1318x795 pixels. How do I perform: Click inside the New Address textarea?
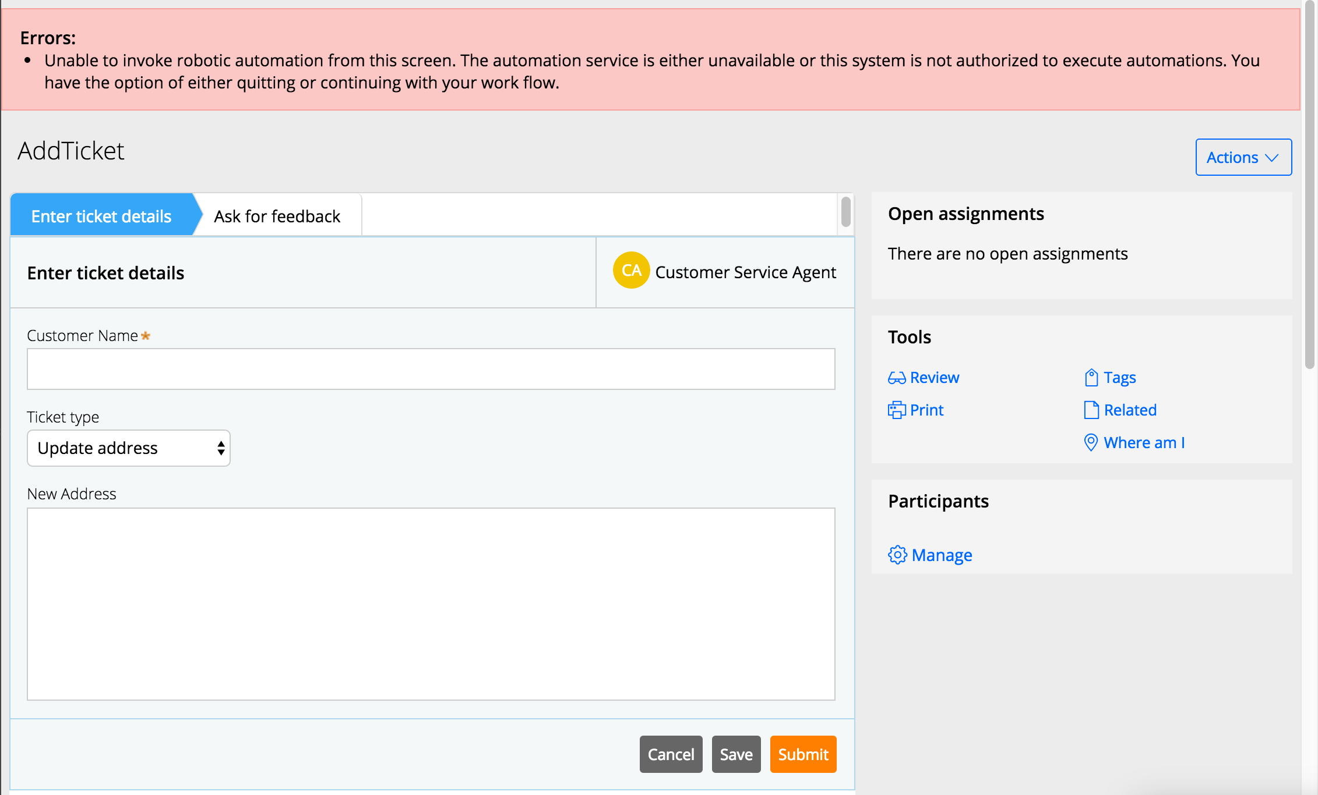click(x=431, y=604)
